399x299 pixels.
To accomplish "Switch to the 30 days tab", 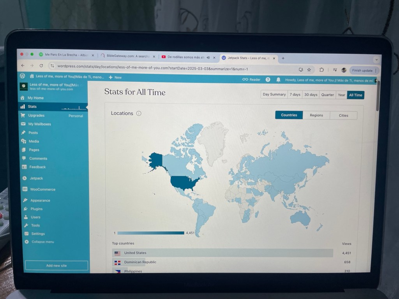I will (311, 95).
